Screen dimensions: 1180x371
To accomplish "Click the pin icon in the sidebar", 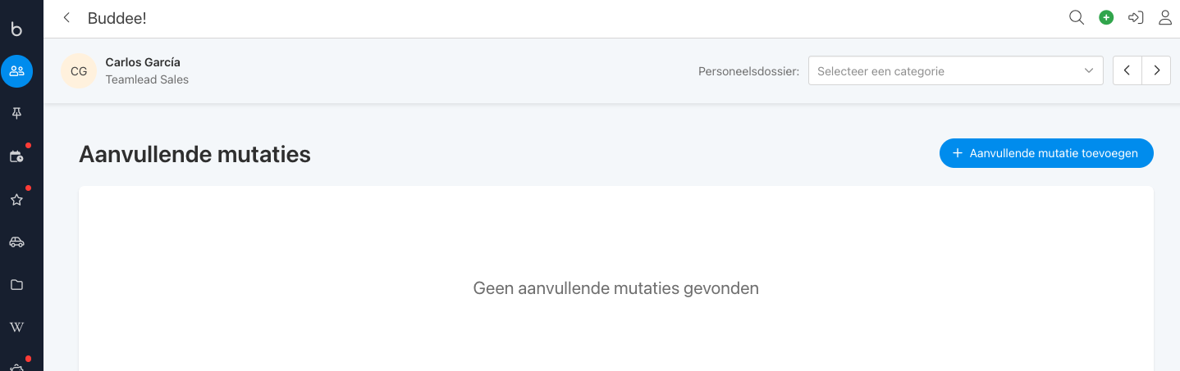I will [x=16, y=114].
